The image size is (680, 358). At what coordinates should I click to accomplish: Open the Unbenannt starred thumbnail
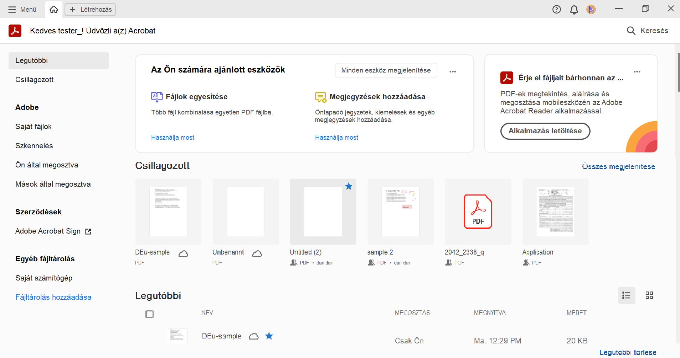click(246, 212)
